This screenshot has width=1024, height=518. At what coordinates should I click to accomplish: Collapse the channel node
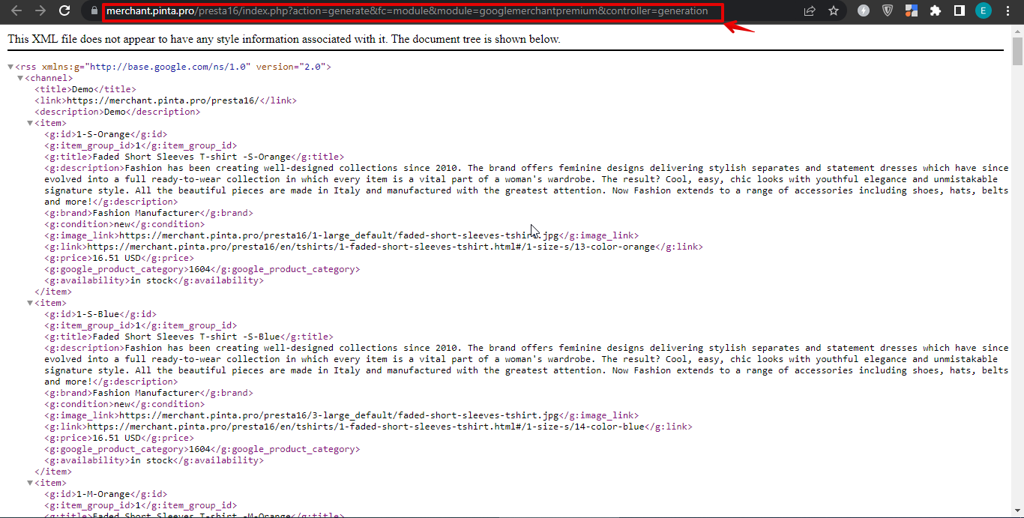coord(20,79)
